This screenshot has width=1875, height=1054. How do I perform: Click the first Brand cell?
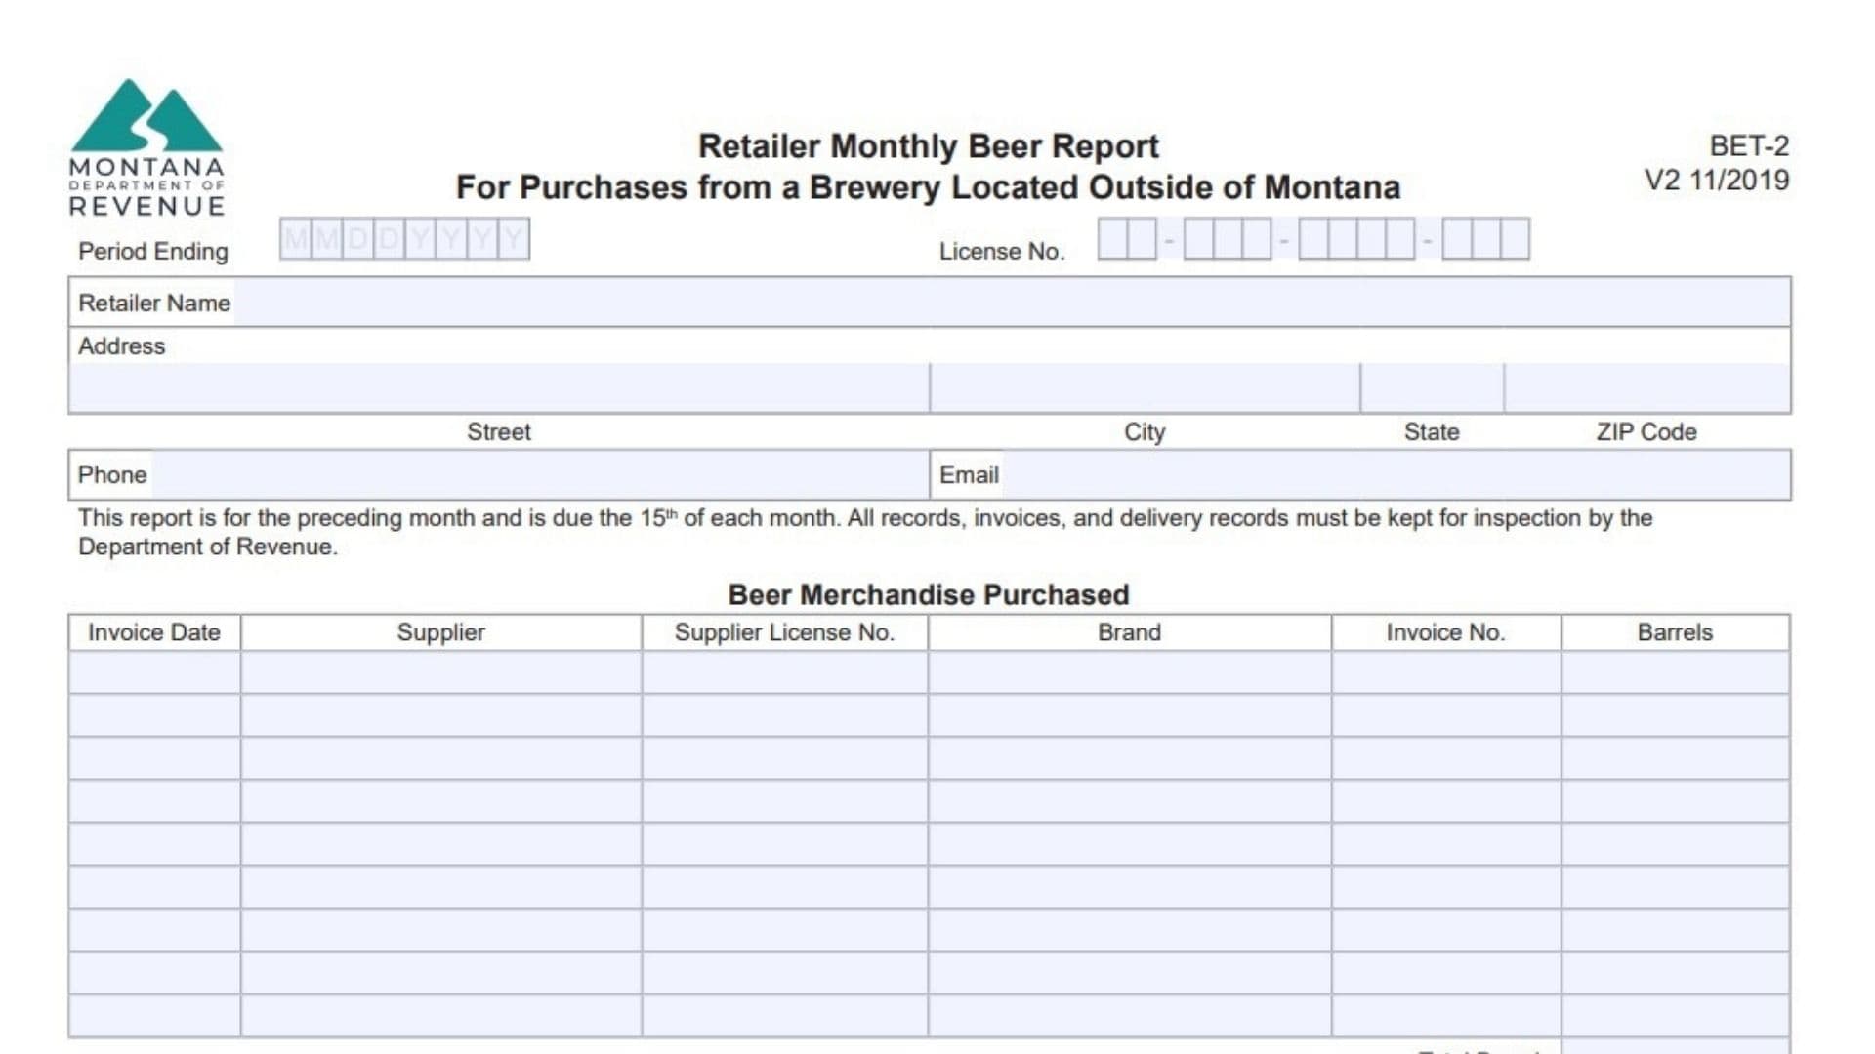click(1128, 673)
